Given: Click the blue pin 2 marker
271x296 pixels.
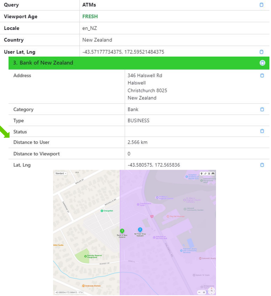Looking at the screenshot, I should coord(140,230).
